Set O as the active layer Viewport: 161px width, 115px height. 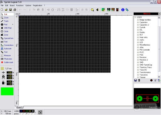(x=33, y=114)
